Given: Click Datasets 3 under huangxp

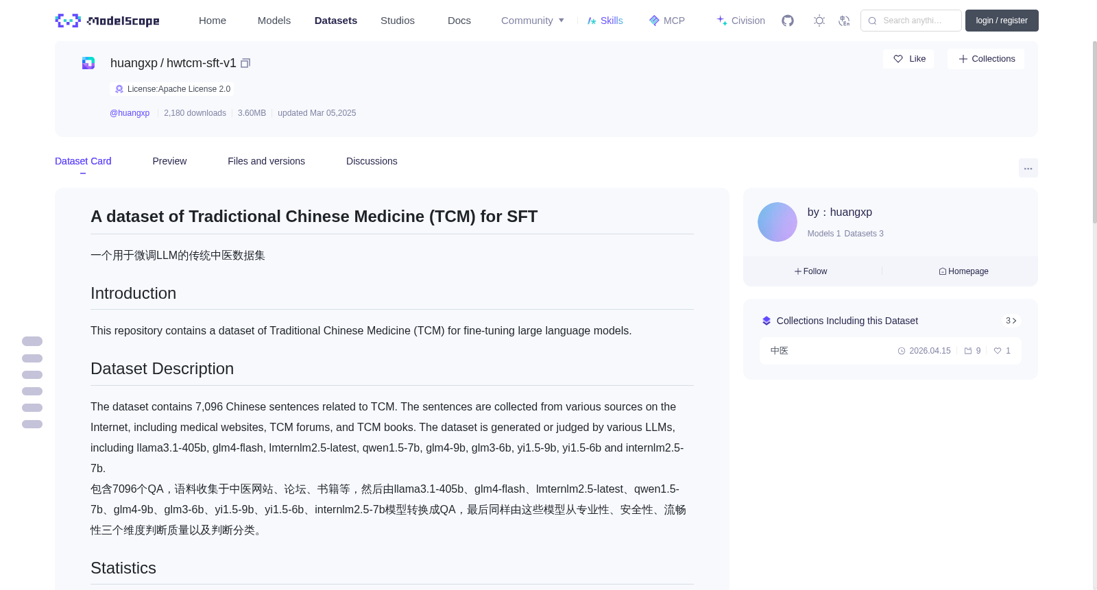Looking at the screenshot, I should (x=864, y=234).
